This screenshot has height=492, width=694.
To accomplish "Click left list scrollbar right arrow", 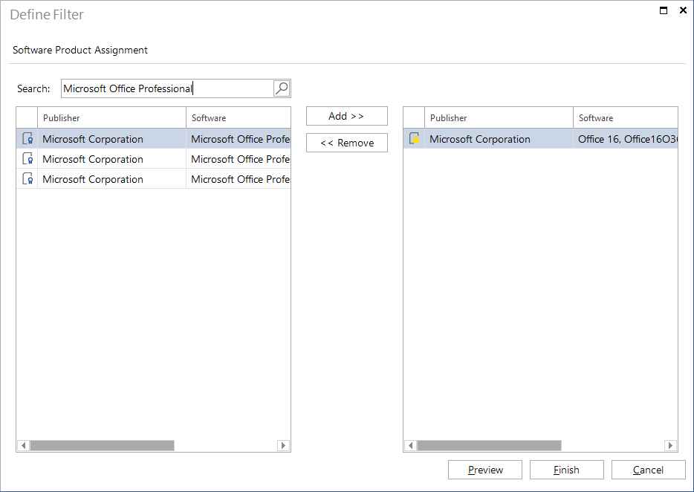I will (283, 445).
